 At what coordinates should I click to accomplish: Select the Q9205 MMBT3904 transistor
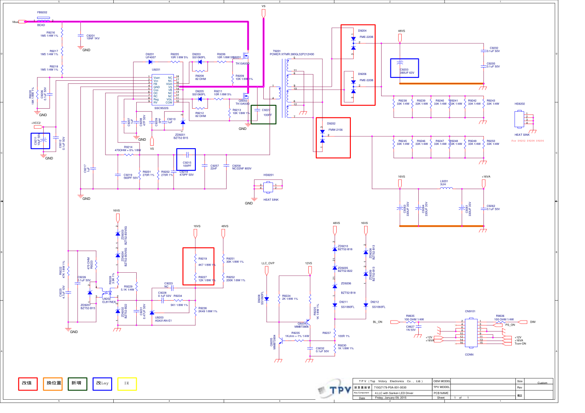pyautogui.click(x=281, y=341)
